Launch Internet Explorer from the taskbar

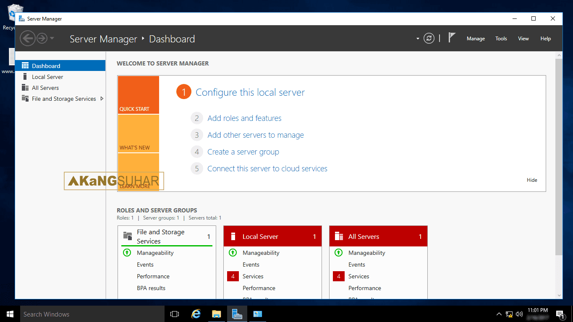(x=196, y=314)
